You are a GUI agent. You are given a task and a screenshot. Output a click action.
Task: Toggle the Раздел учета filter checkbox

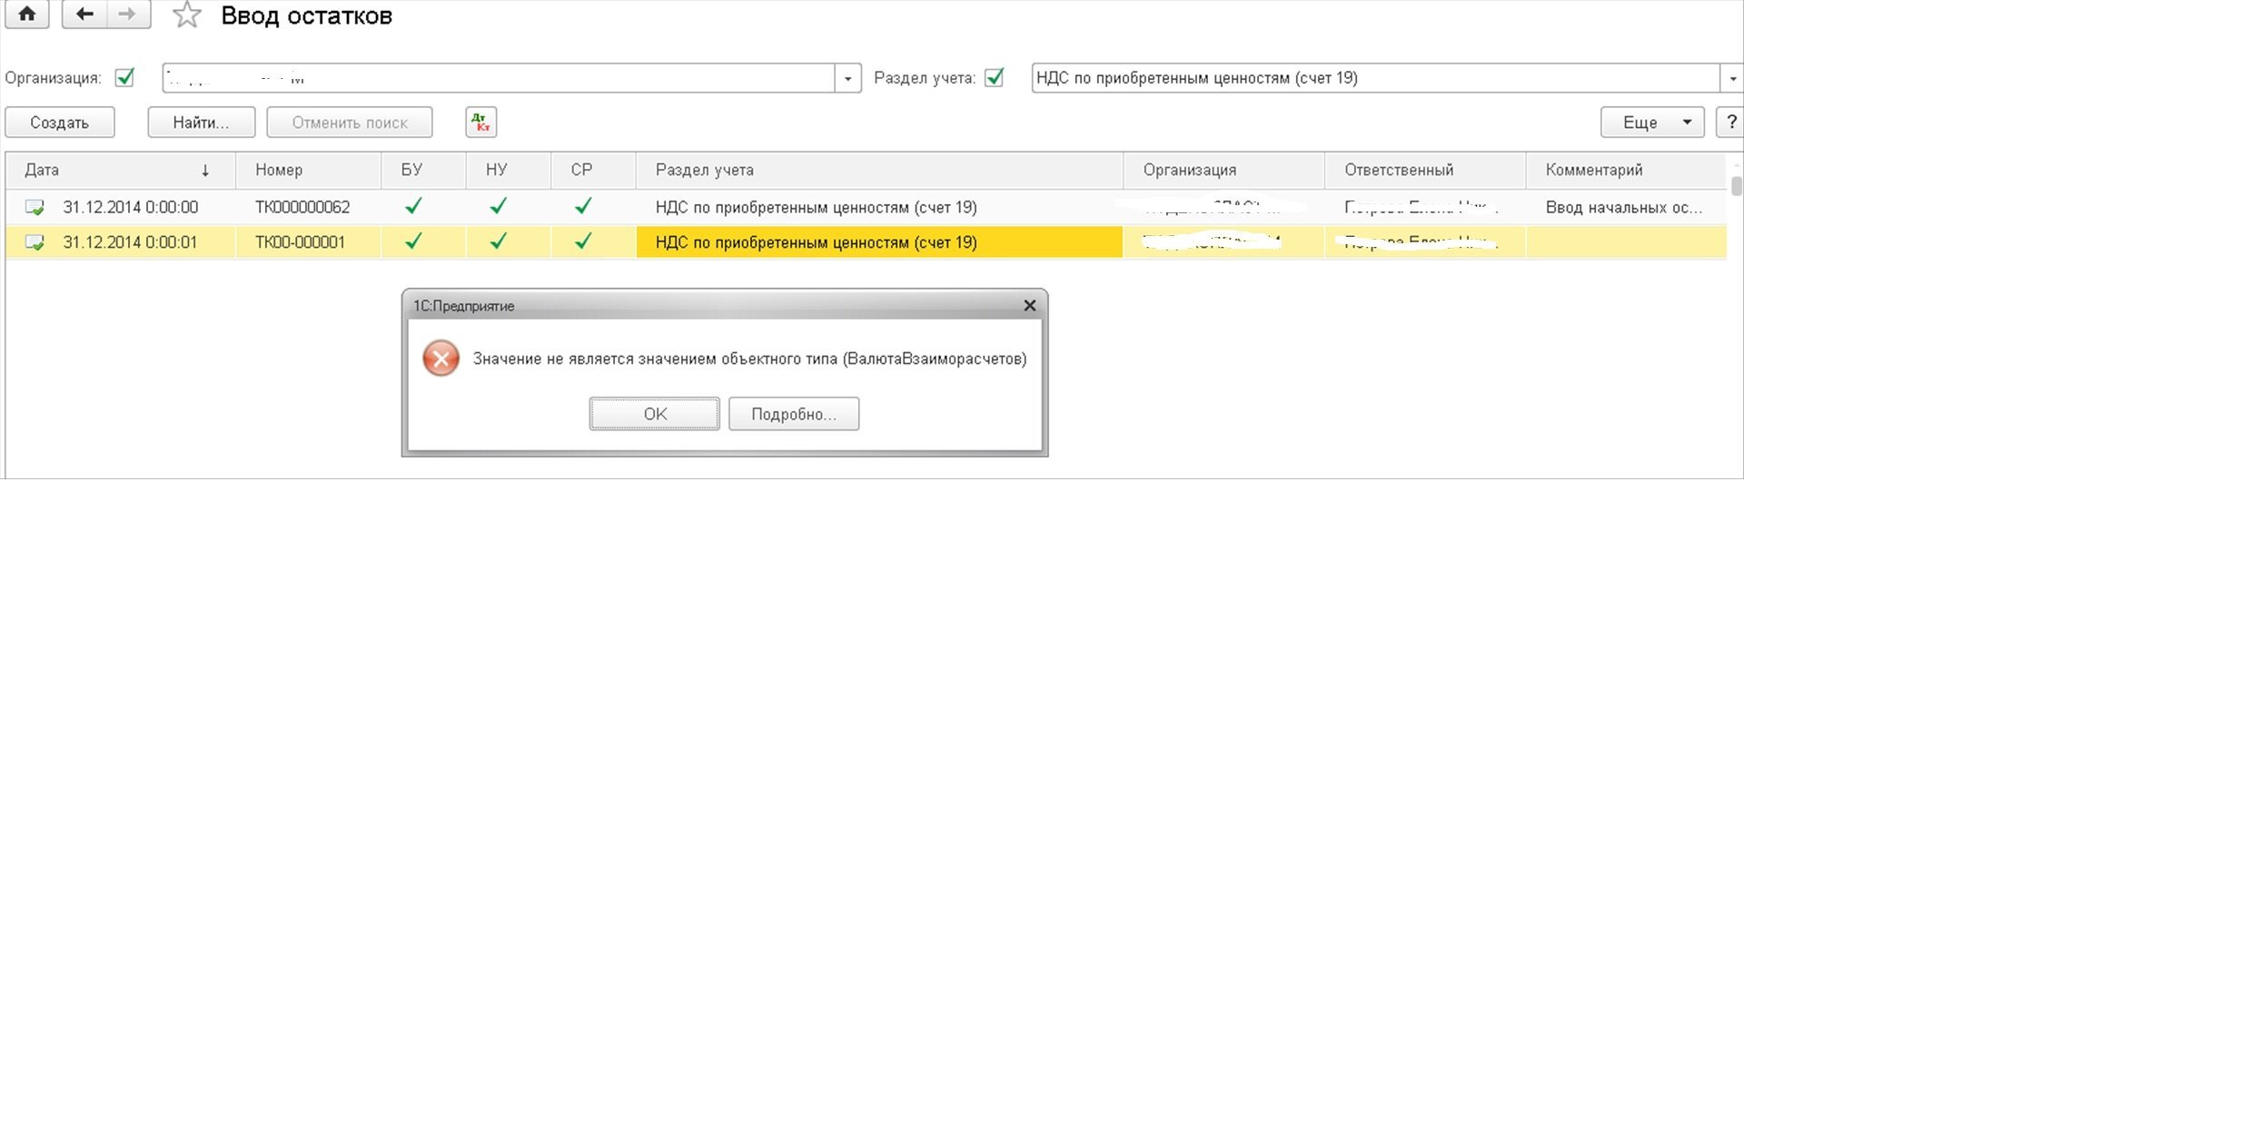(x=995, y=78)
